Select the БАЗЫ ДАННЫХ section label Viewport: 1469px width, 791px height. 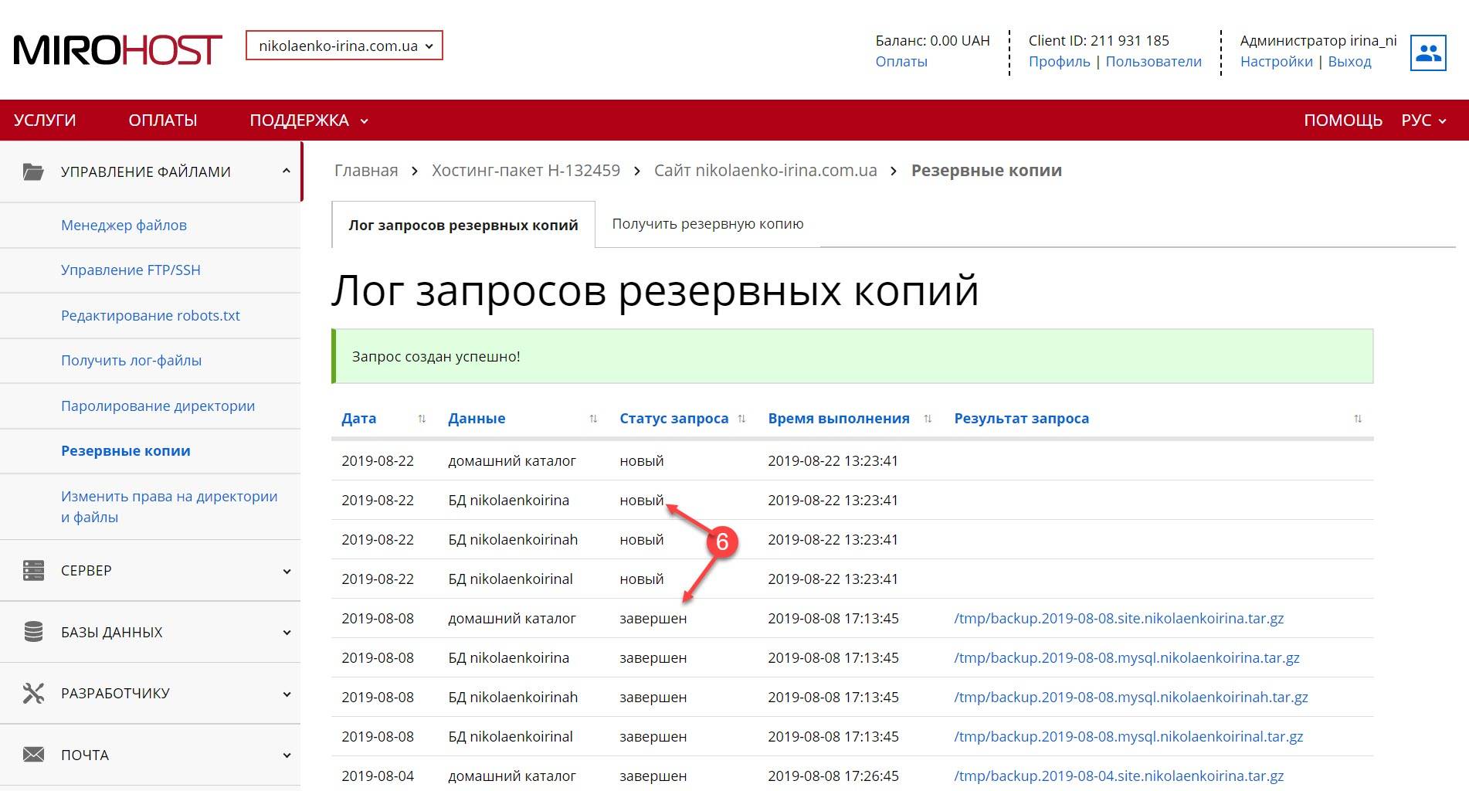click(x=112, y=633)
